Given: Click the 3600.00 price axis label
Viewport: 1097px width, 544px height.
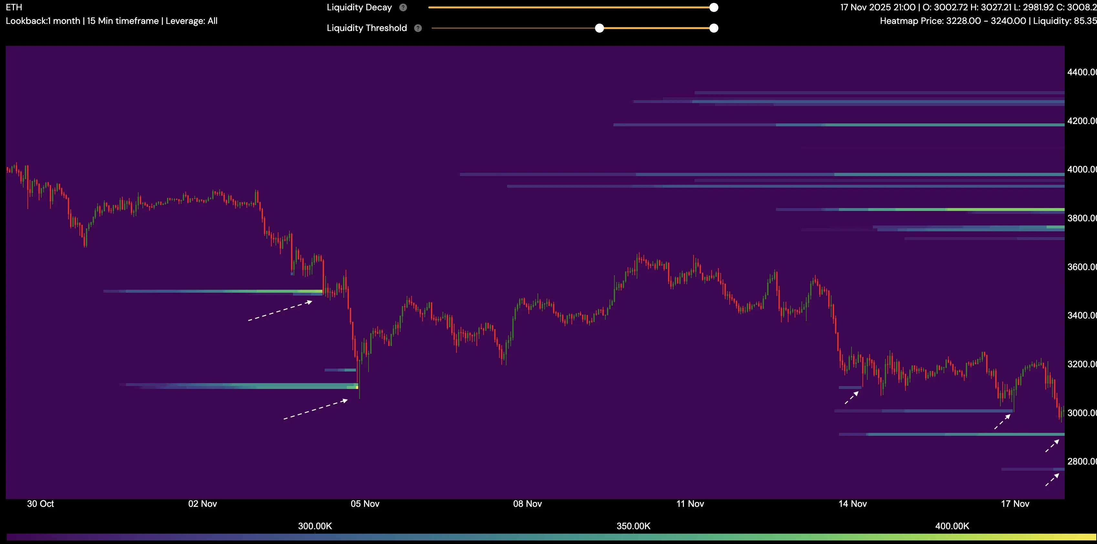Looking at the screenshot, I should 1081,267.
